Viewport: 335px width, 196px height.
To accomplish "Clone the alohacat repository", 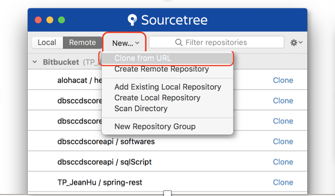I will (x=283, y=80).
